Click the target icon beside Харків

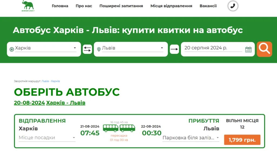[x=12, y=49]
